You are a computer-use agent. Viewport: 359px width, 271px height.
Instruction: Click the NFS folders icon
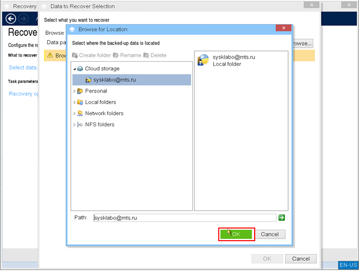click(80, 124)
